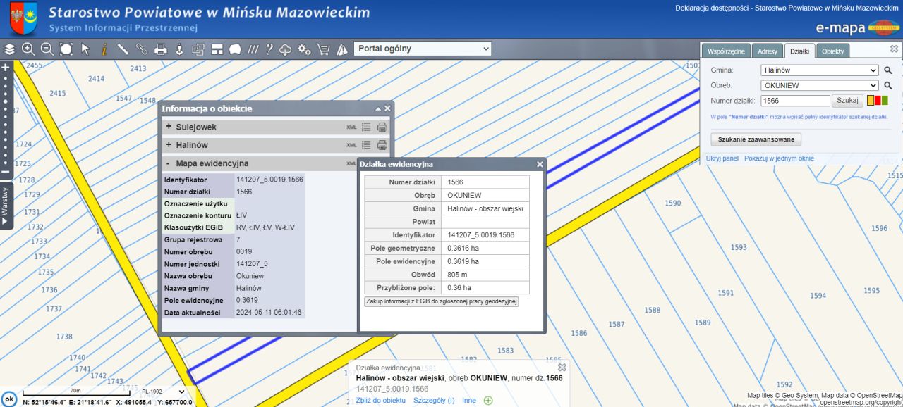This screenshot has height=407, width=903.
Task: Export Halinów section as XML
Action: (351, 145)
